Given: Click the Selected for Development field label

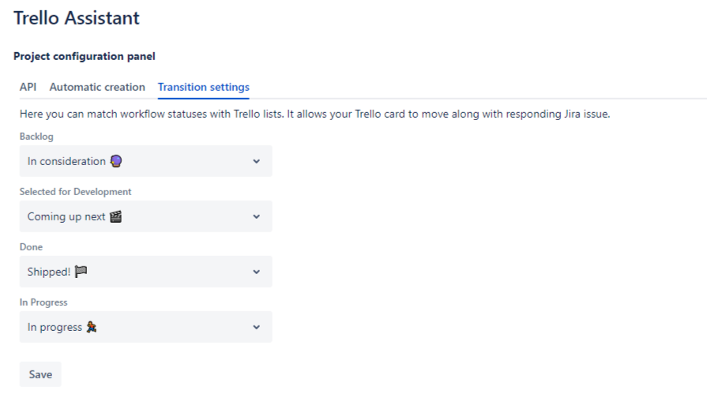Looking at the screenshot, I should coord(75,192).
